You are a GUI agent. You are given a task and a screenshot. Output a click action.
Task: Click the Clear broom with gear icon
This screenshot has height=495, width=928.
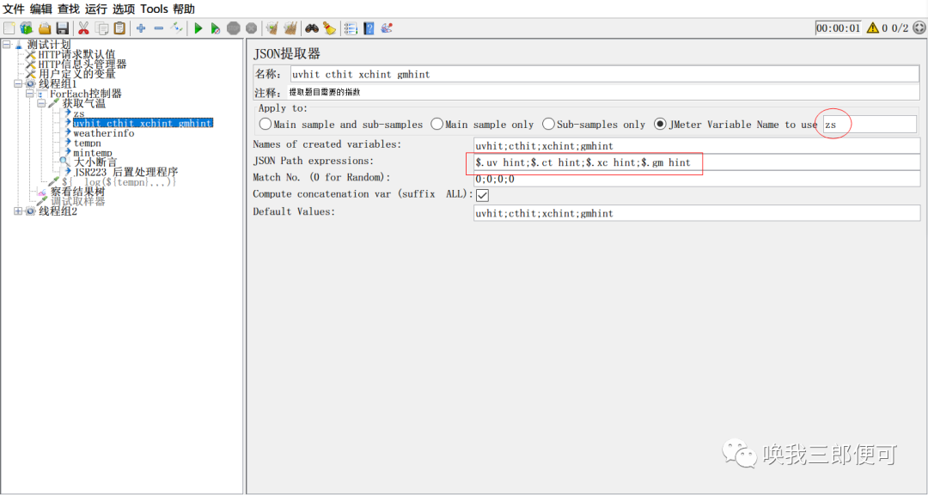pos(272,27)
